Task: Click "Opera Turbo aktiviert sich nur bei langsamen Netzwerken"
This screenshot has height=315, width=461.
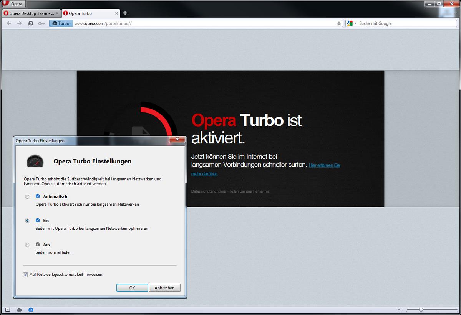Action: coord(87,204)
